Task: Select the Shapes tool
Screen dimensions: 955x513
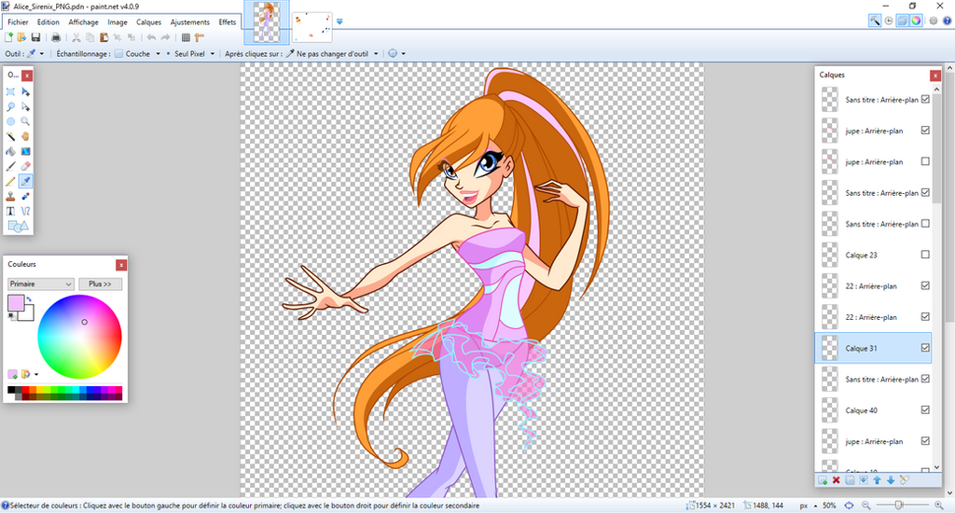Action: pyautogui.click(x=18, y=226)
